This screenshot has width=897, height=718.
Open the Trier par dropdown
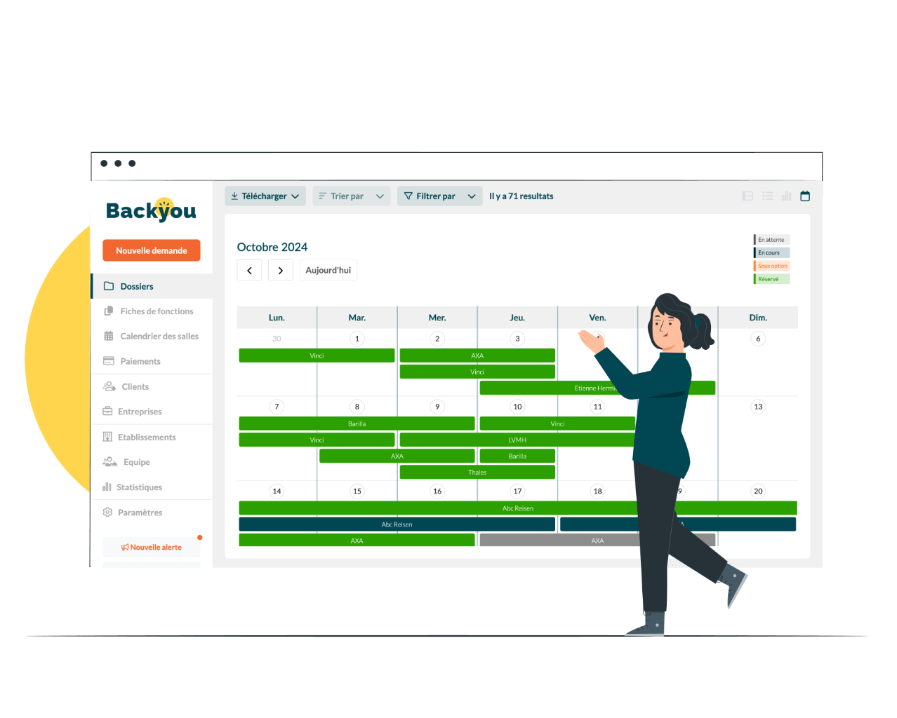point(352,196)
